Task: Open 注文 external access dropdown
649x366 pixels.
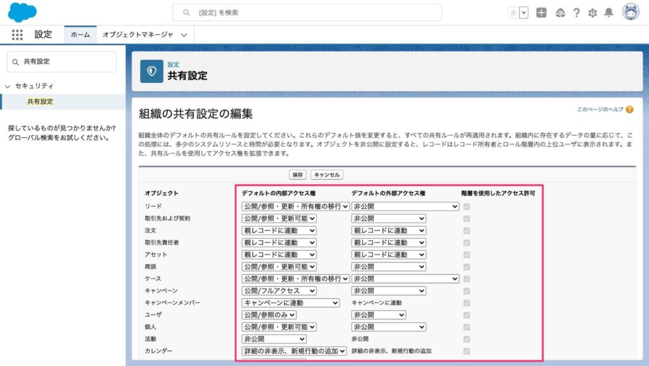Action: (x=389, y=230)
